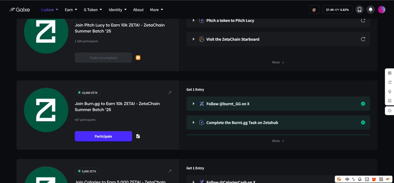
Task: Refresh the Visit the ZetaChain Starboard task
Action: point(363,39)
